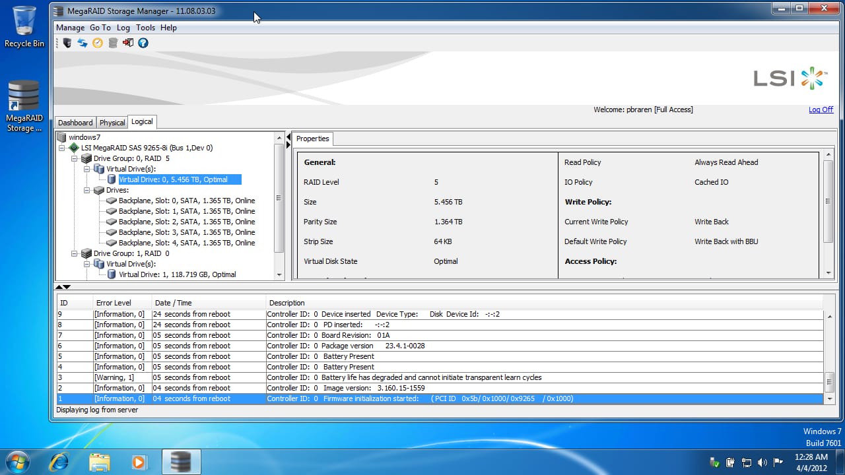
Task: Click the down arrow on the log panel splitter
Action: click(x=67, y=287)
